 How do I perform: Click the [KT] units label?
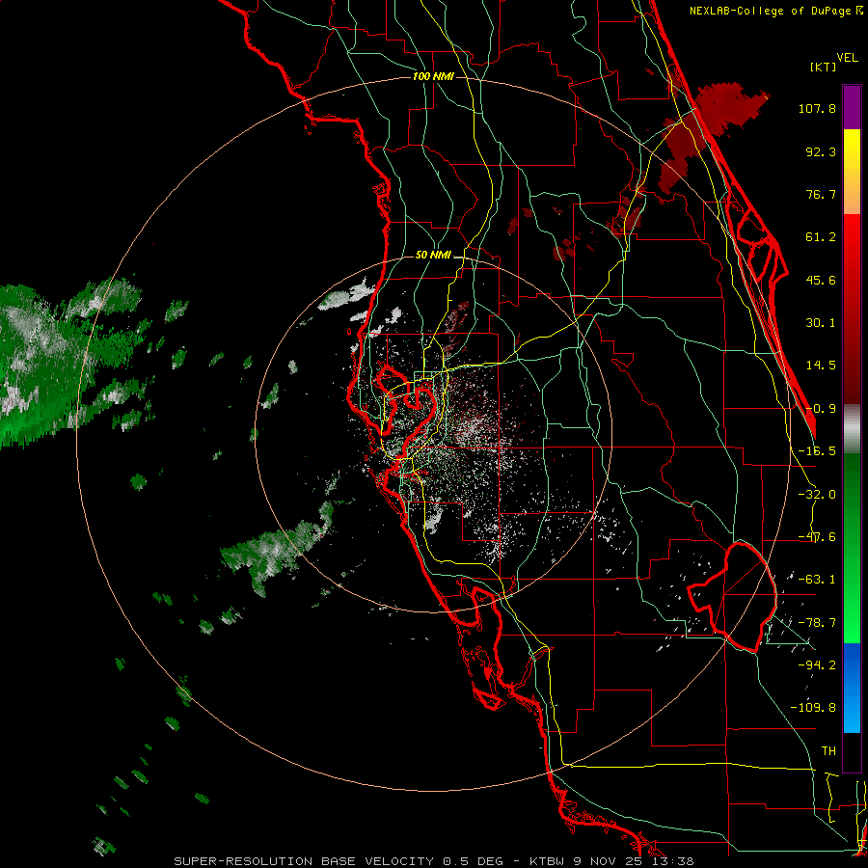824,67
